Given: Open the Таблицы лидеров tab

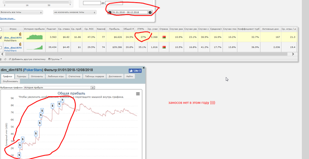Looking at the screenshot, I should tap(94, 76).
